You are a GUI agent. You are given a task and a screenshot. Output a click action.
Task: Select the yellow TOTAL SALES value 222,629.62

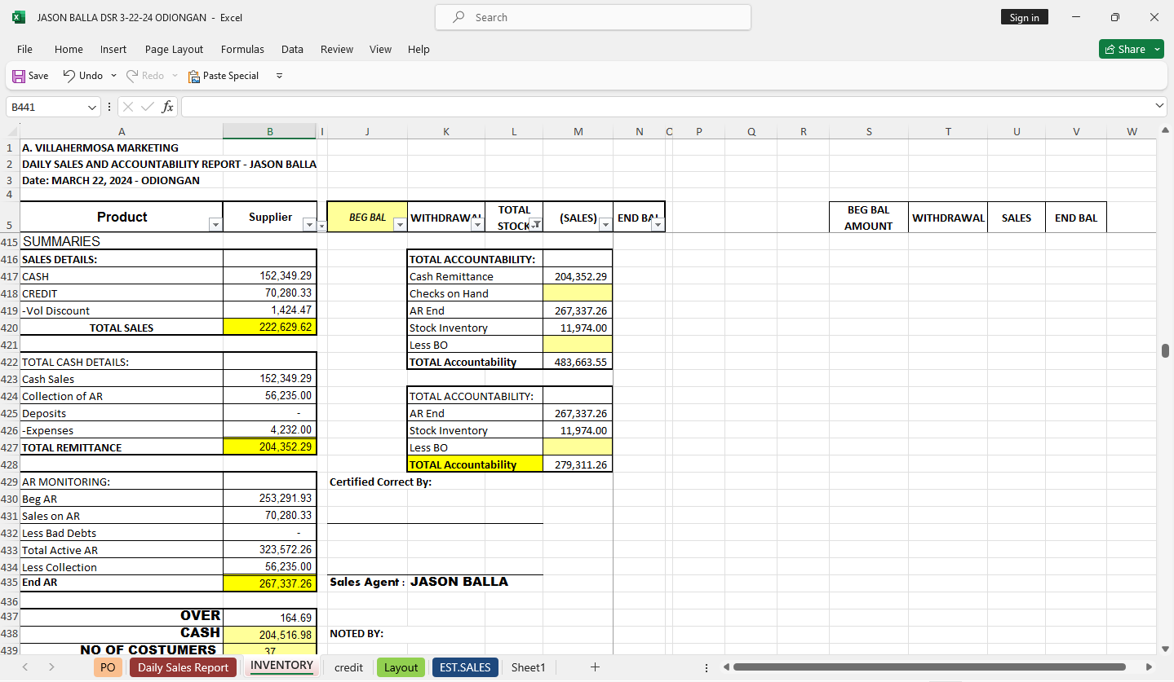tap(270, 328)
